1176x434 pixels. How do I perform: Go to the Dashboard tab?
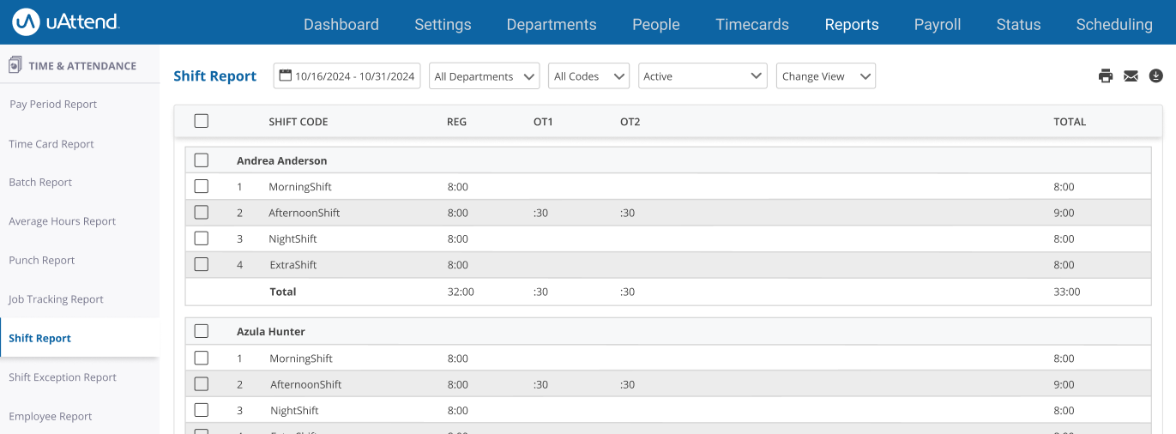341,24
